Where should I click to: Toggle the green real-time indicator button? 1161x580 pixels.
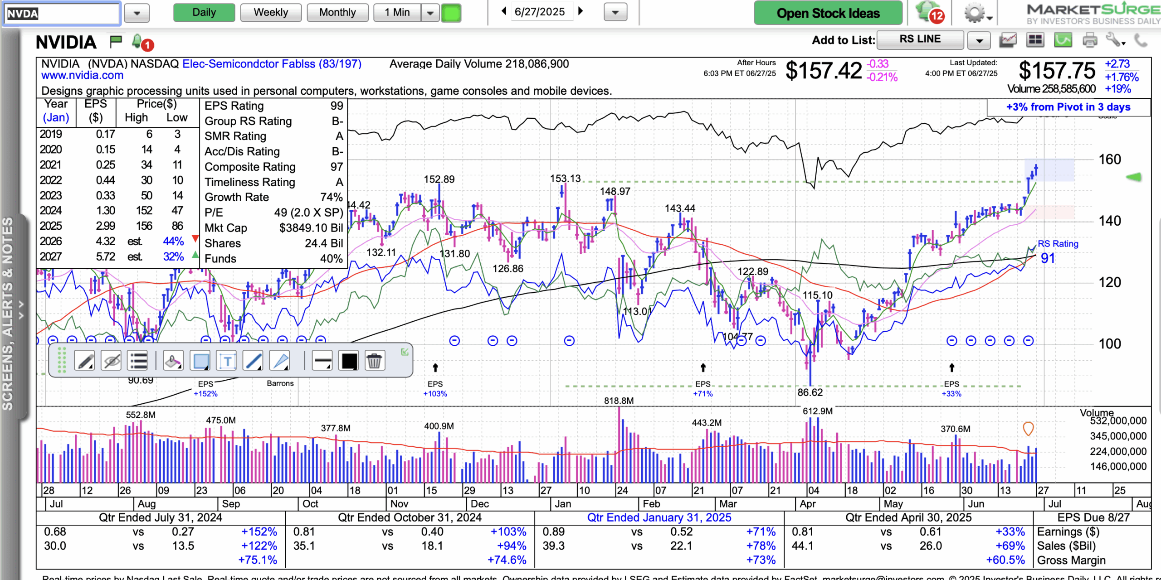pos(451,13)
